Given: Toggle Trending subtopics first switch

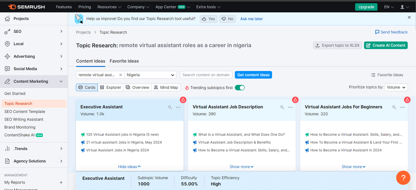Looking at the screenshot, I should tap(240, 88).
